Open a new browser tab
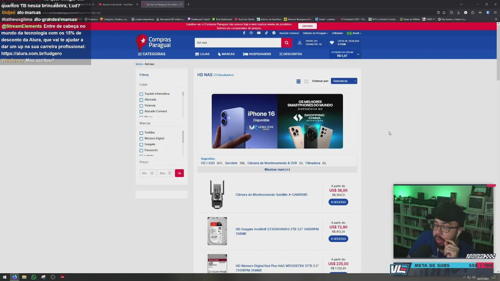This screenshot has height=281, width=500. pos(188,4)
